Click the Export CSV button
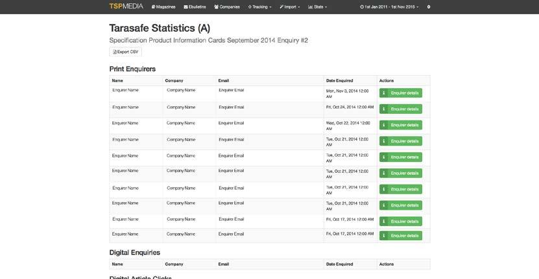Viewport: 539px width, 279px height. coord(125,52)
